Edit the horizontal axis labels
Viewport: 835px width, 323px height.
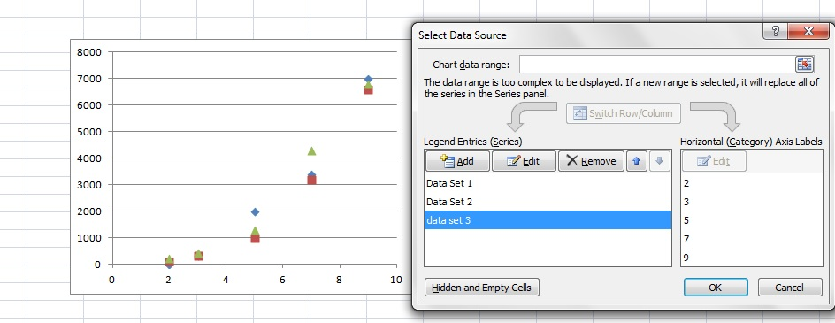(714, 161)
